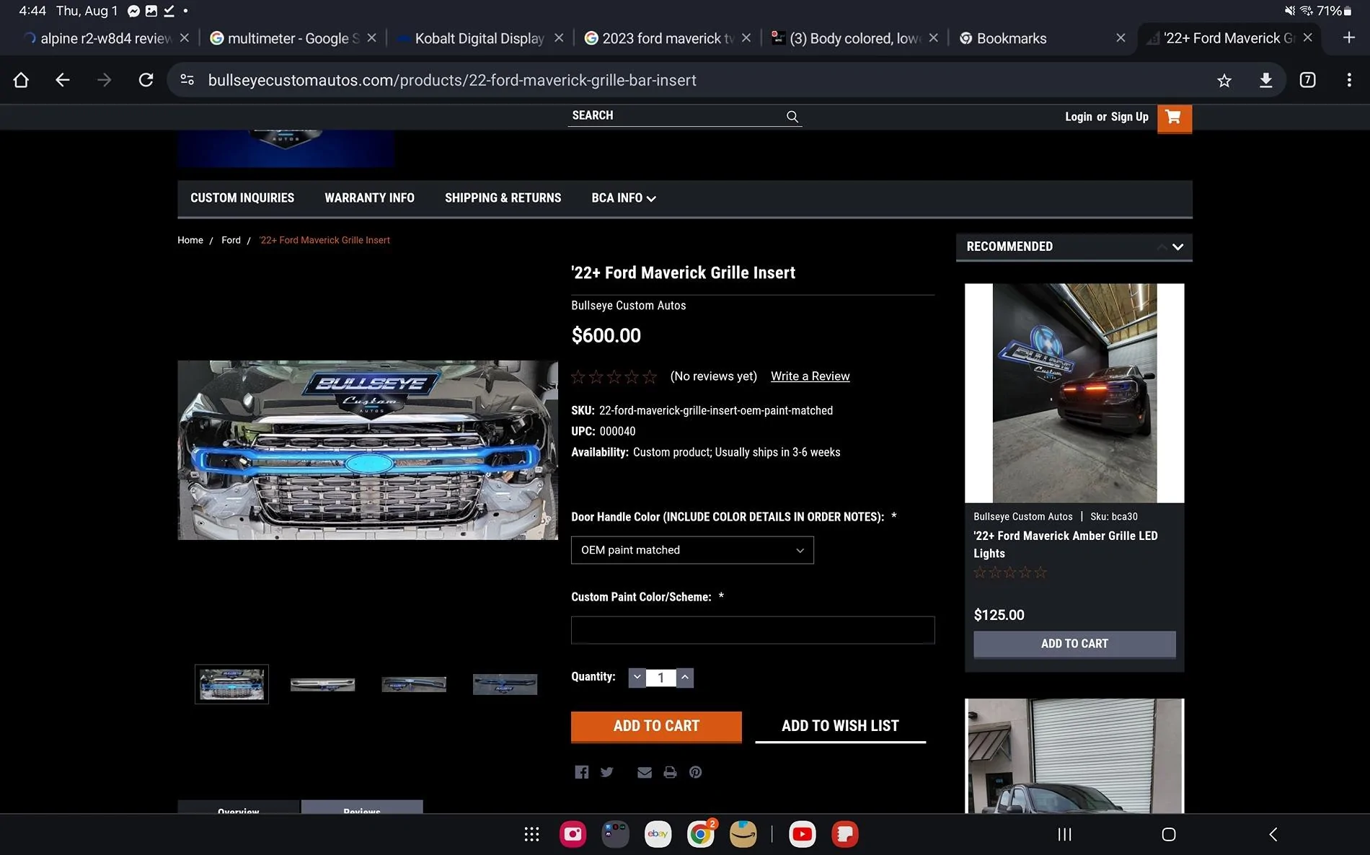Viewport: 1370px width, 855px height.
Task: Launch Chrome from the taskbar
Action: coord(700,834)
